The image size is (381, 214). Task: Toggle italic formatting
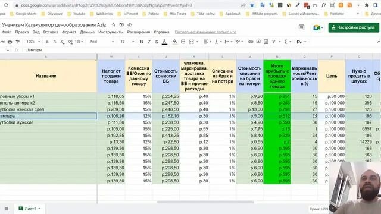[149, 42]
